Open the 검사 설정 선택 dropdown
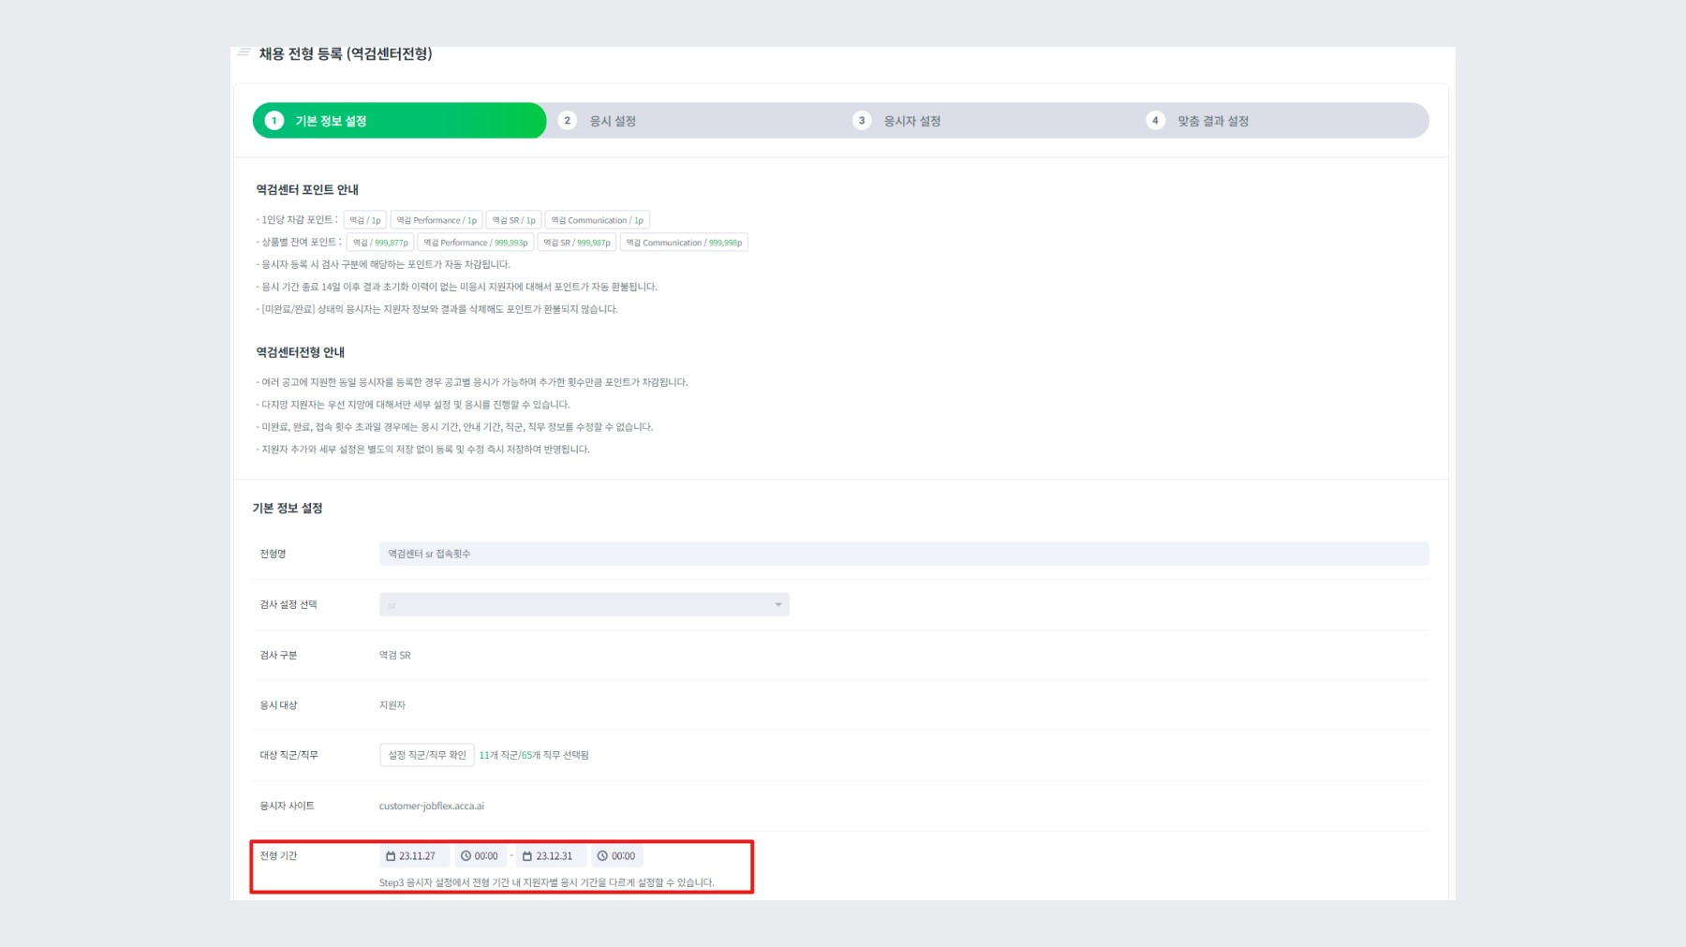The width and height of the screenshot is (1686, 947). click(583, 604)
